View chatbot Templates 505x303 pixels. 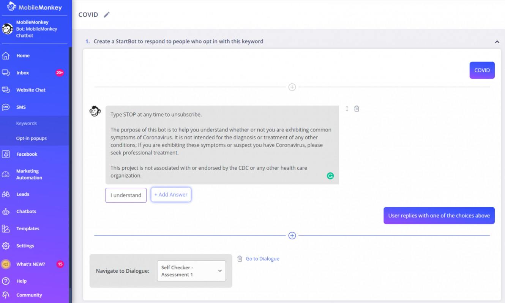(x=28, y=228)
